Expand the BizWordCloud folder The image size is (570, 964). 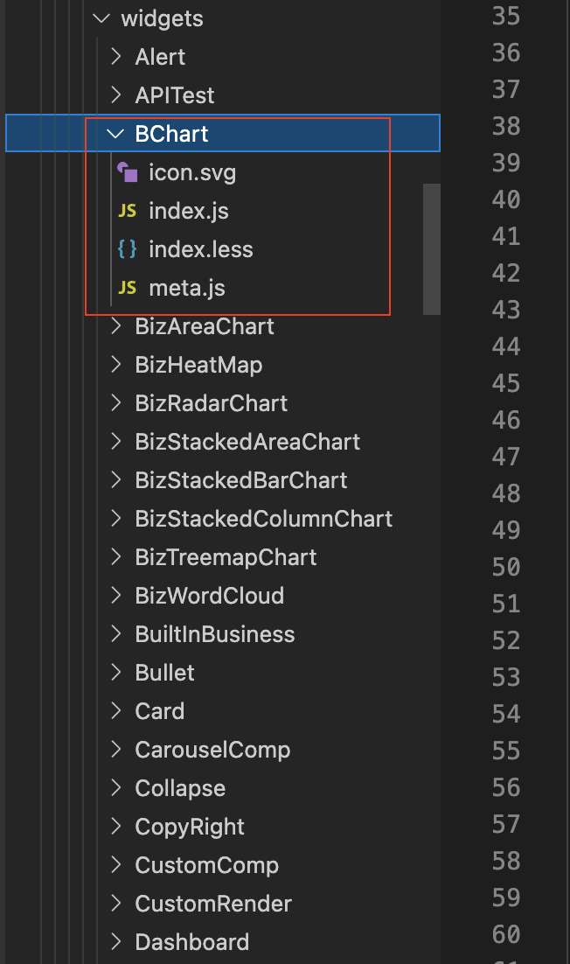[x=209, y=596]
